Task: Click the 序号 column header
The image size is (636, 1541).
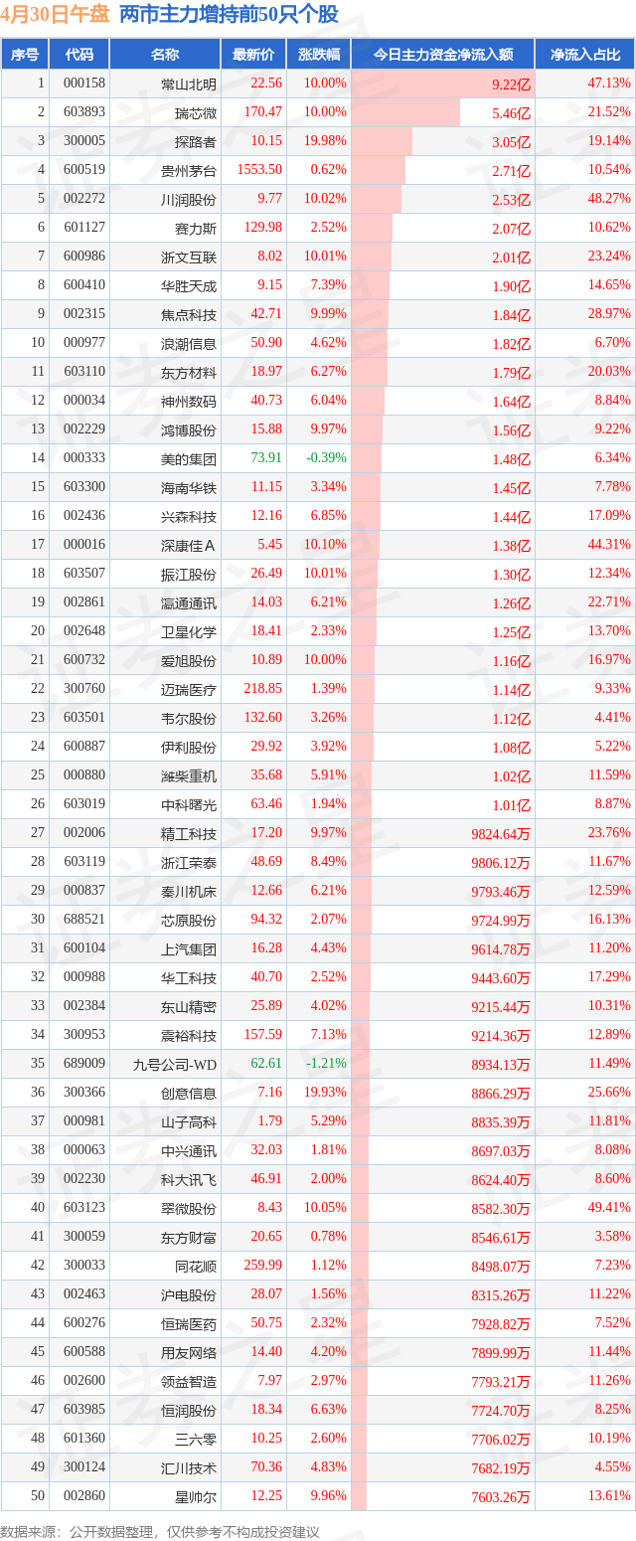Action: click(x=25, y=54)
